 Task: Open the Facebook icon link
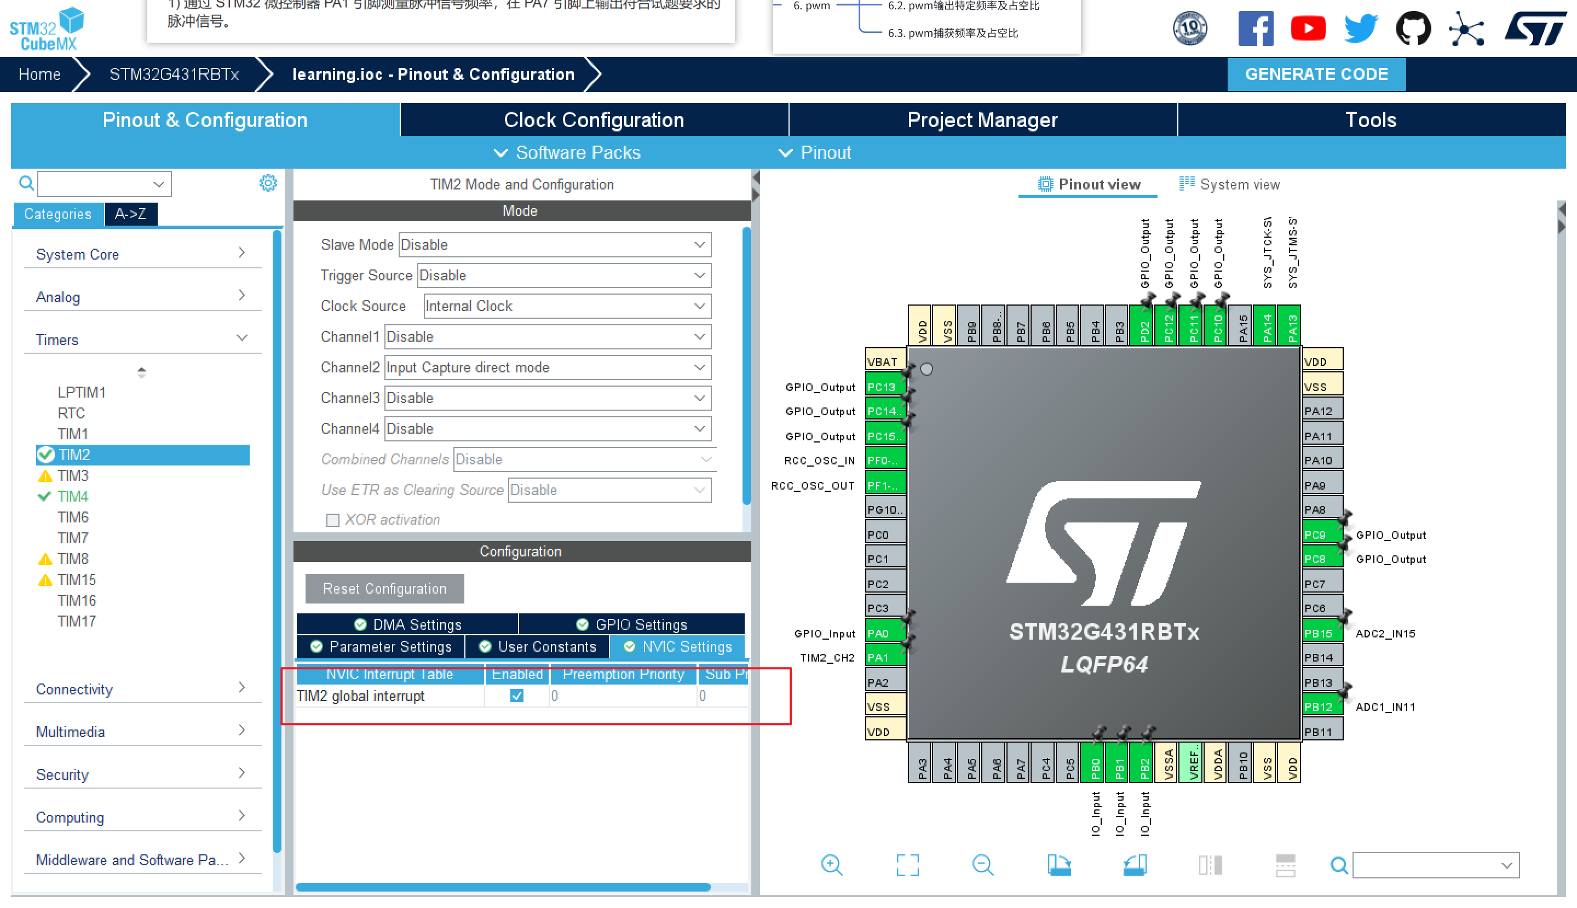(x=1255, y=28)
